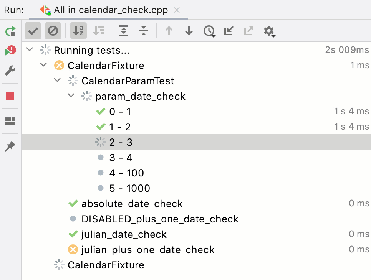The height and width of the screenshot is (280, 371).
Task: Collapse the CalendarParamTest node
Action: [57, 80]
